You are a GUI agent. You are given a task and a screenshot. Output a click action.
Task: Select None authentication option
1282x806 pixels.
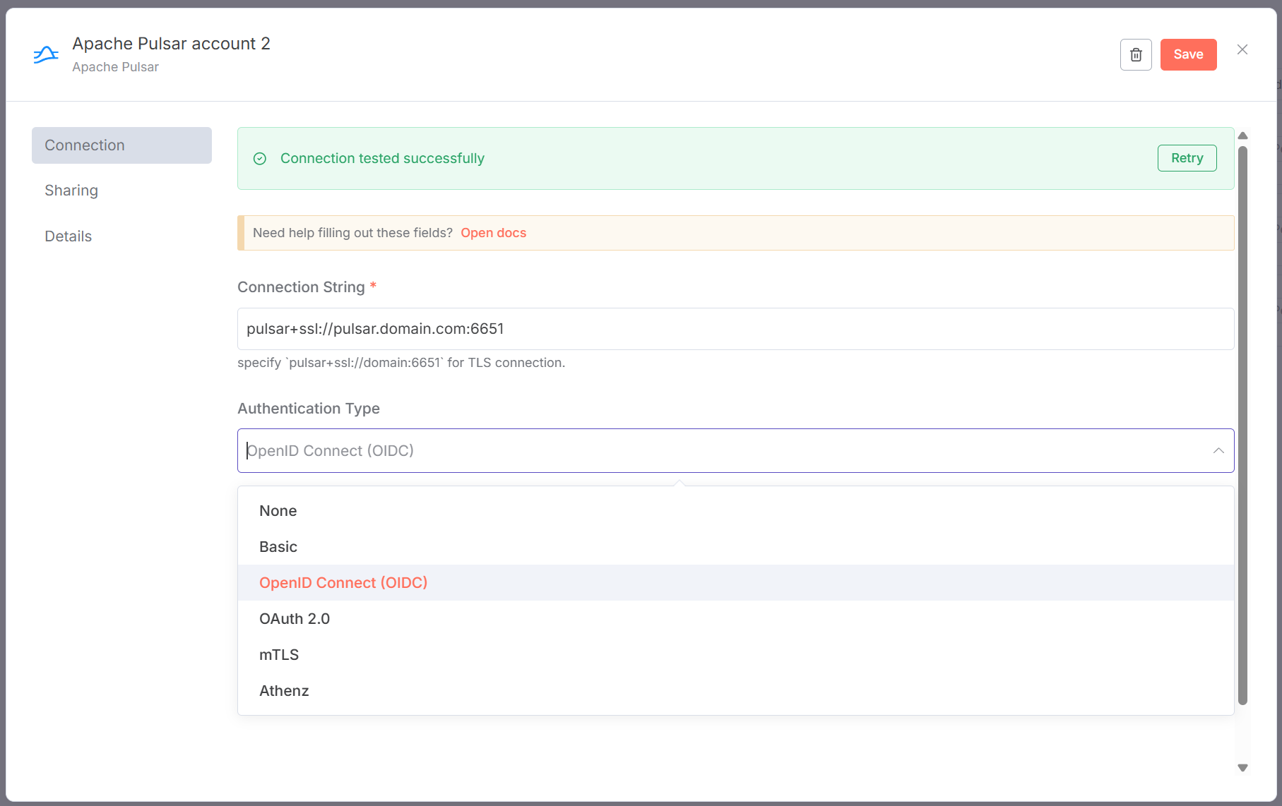pos(735,510)
